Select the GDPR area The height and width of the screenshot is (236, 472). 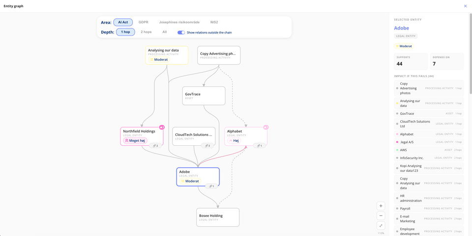click(x=143, y=22)
